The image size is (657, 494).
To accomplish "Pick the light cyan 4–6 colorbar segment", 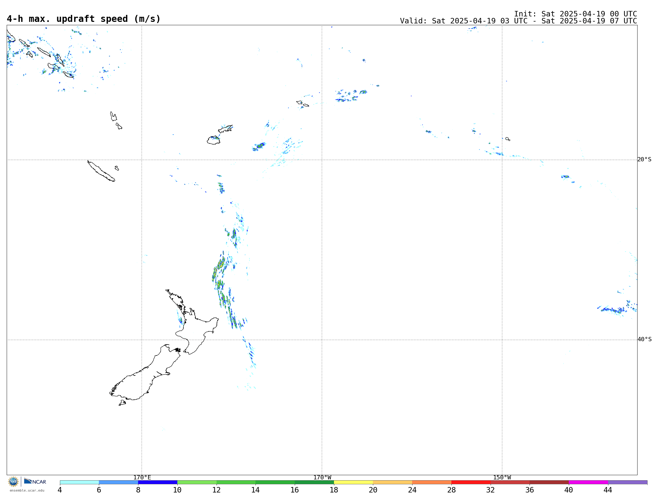I will [79, 482].
